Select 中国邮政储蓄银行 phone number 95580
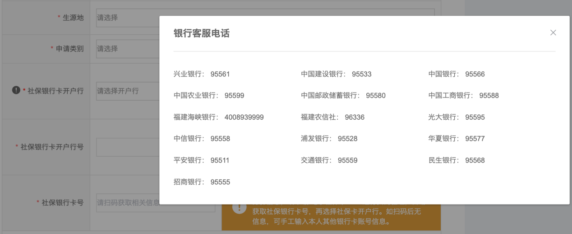The image size is (572, 234). (x=376, y=96)
